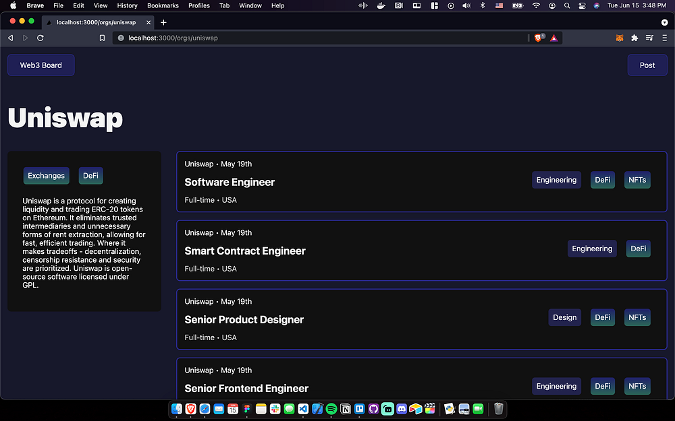Open Trello from the dock
The width and height of the screenshot is (675, 421).
pyautogui.click(x=360, y=409)
